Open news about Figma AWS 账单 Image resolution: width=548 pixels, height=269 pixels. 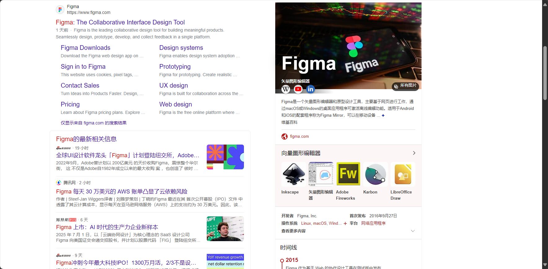click(122, 192)
